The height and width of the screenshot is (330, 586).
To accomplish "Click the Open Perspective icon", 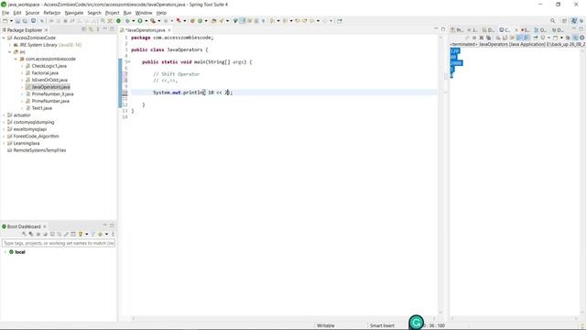I will [564, 21].
